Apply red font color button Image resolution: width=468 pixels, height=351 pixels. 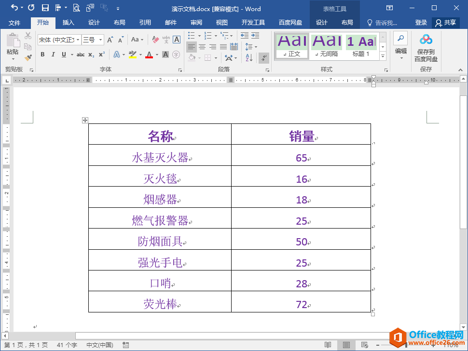(149, 54)
